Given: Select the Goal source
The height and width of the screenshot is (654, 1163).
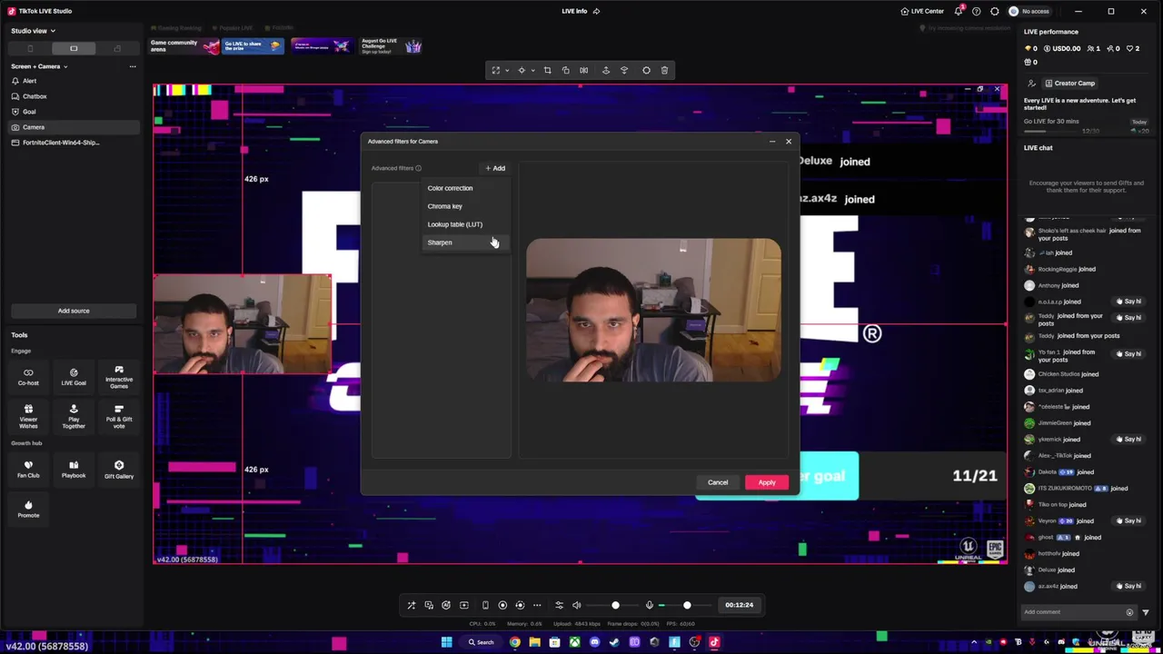Looking at the screenshot, I should click(74, 112).
